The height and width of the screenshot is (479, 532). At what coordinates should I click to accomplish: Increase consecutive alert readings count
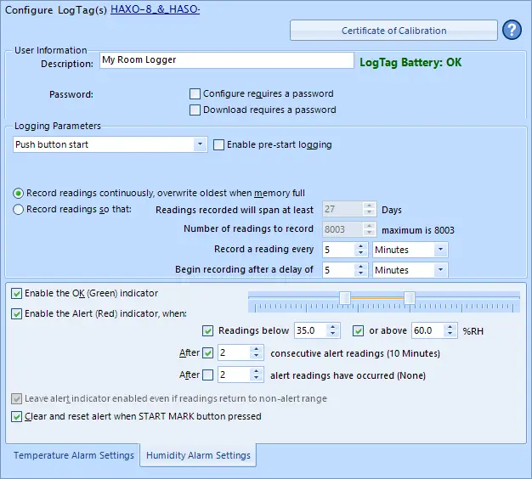click(x=256, y=350)
